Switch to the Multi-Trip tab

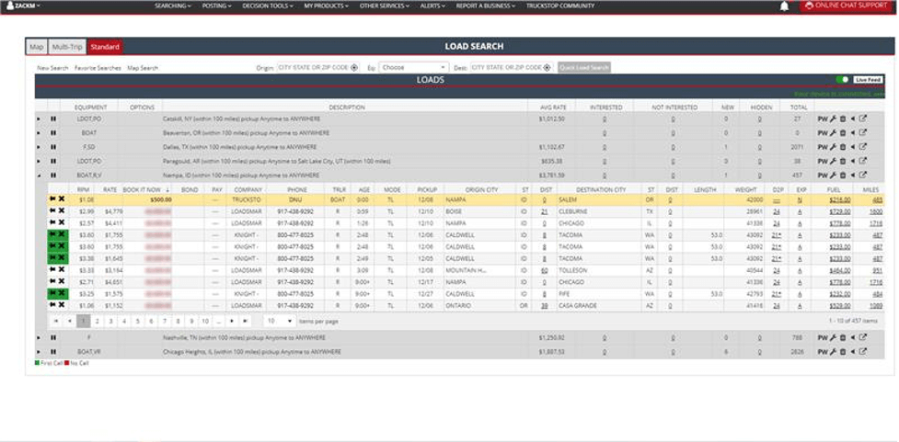(x=67, y=46)
